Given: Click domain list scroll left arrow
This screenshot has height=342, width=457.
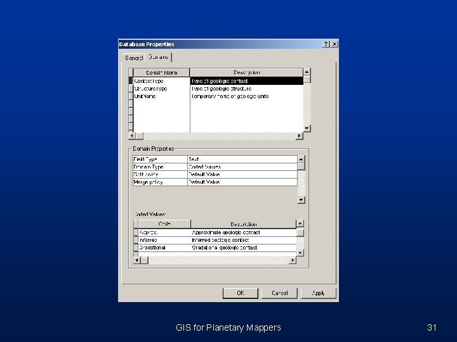Looking at the screenshot, I should click(132, 136).
